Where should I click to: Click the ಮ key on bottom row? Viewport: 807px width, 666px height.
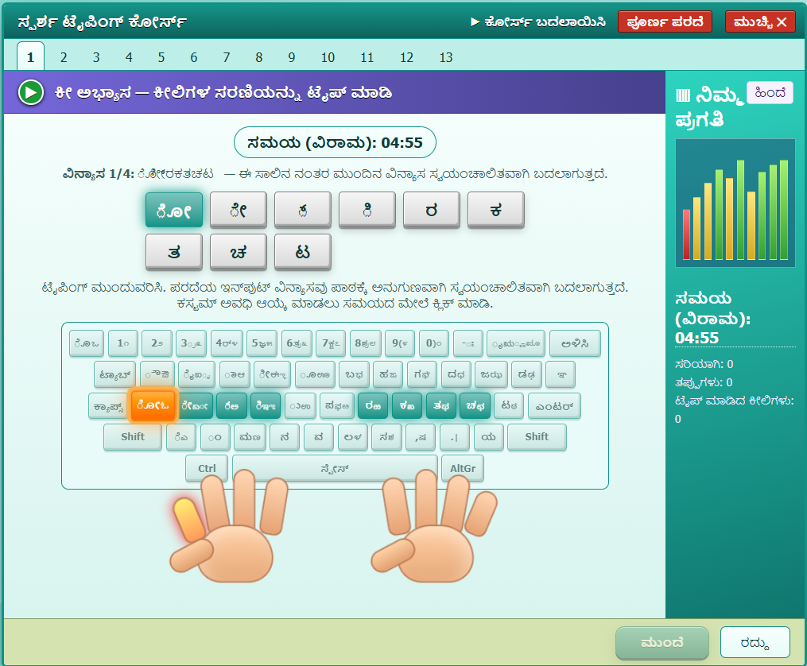pyautogui.click(x=250, y=436)
